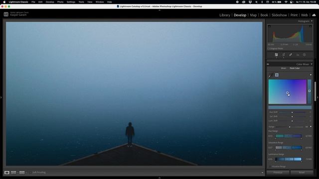
Task: Select the blue point color swatch
Action: click(277, 75)
